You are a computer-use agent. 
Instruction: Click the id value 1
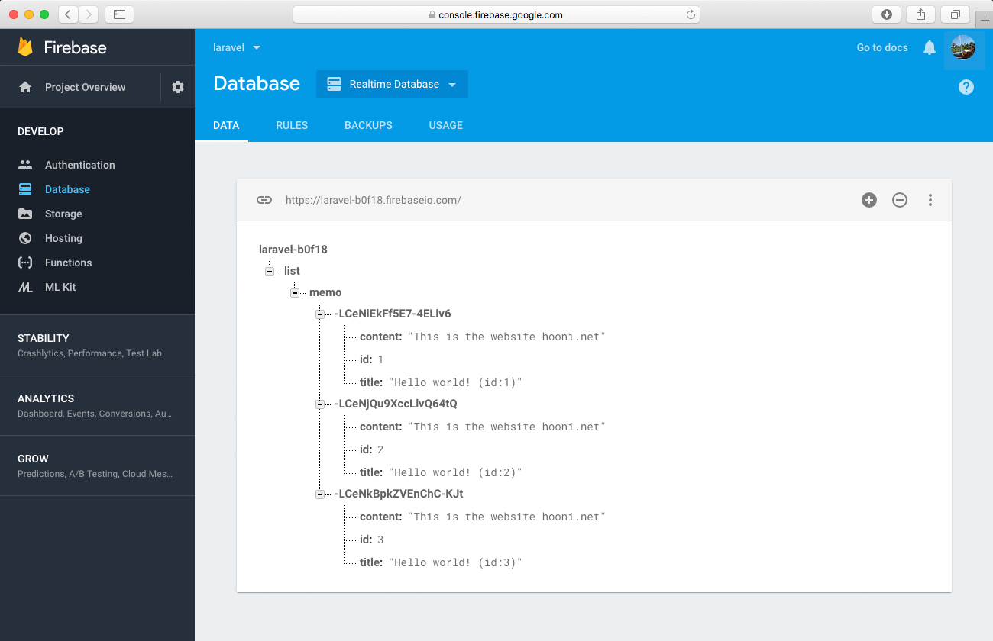(380, 359)
